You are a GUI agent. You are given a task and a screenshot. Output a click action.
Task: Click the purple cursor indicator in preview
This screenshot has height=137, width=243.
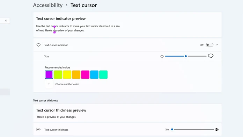coord(54,29)
